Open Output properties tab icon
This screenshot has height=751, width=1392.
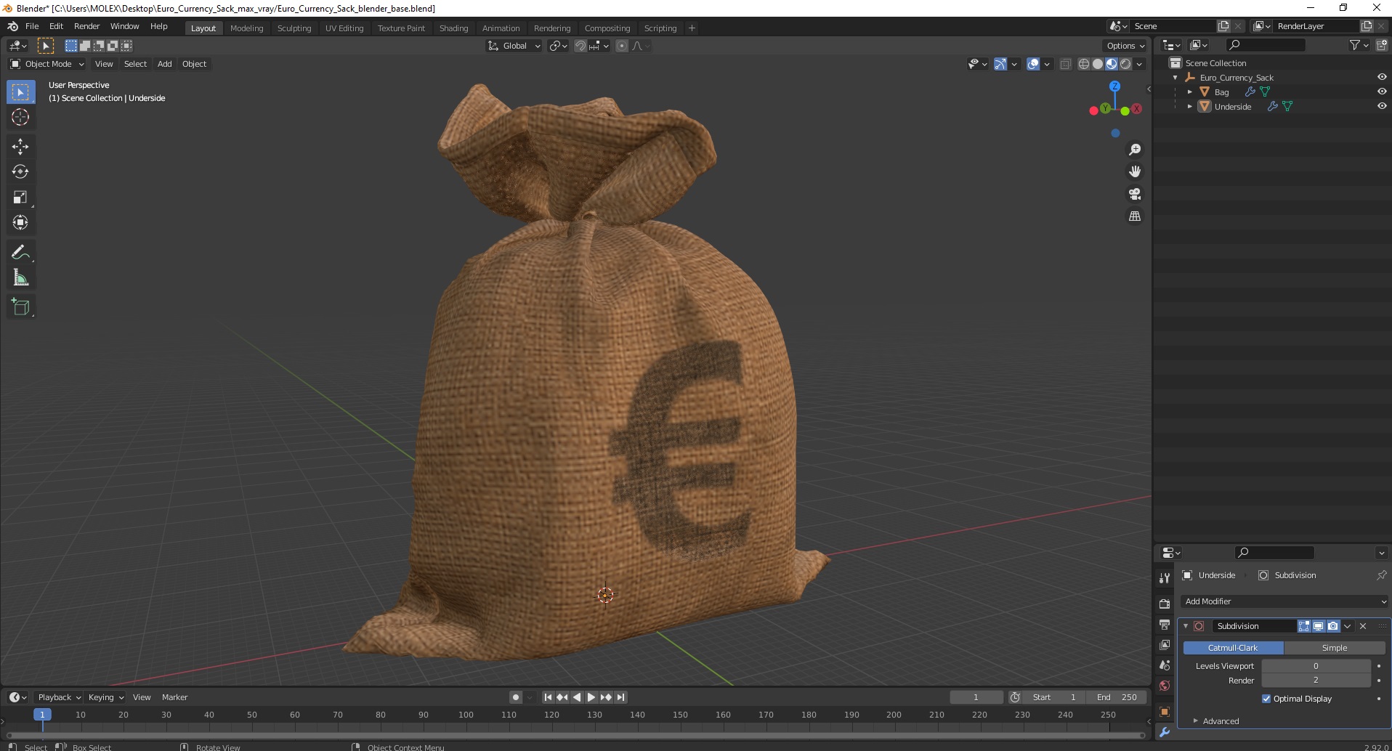[x=1165, y=625]
